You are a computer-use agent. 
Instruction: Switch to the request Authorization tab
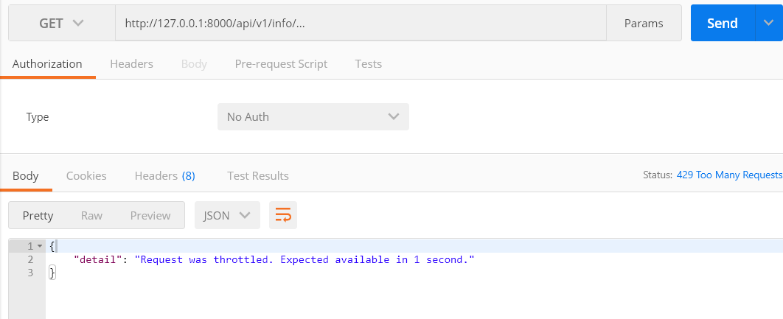[47, 63]
